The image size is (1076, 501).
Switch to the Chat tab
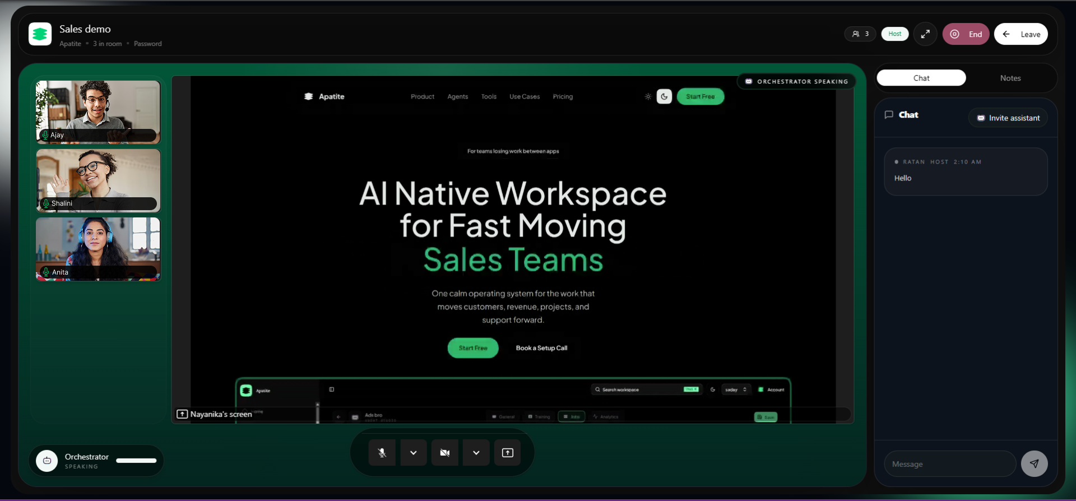tap(921, 78)
